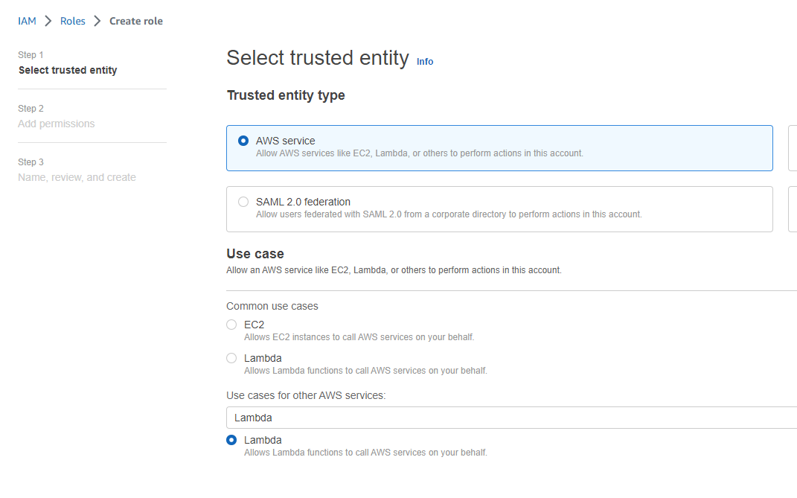Click the chevron between IAM and Roles
The width and height of the screenshot is (797, 498).
(48, 21)
